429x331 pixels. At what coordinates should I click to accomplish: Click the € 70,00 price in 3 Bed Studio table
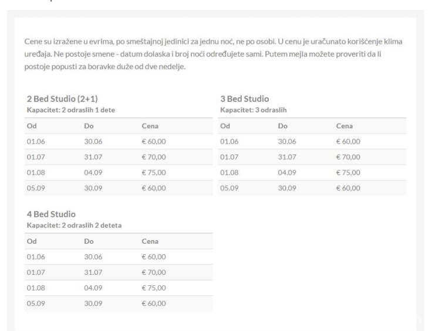[x=348, y=157]
